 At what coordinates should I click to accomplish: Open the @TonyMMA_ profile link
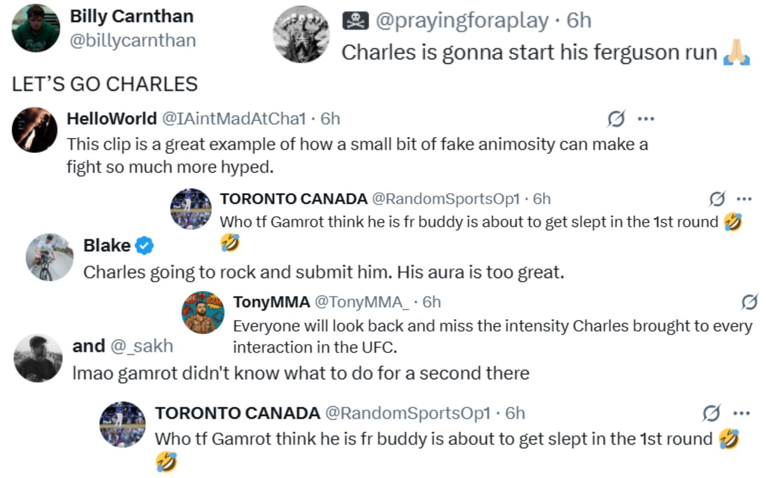(362, 302)
